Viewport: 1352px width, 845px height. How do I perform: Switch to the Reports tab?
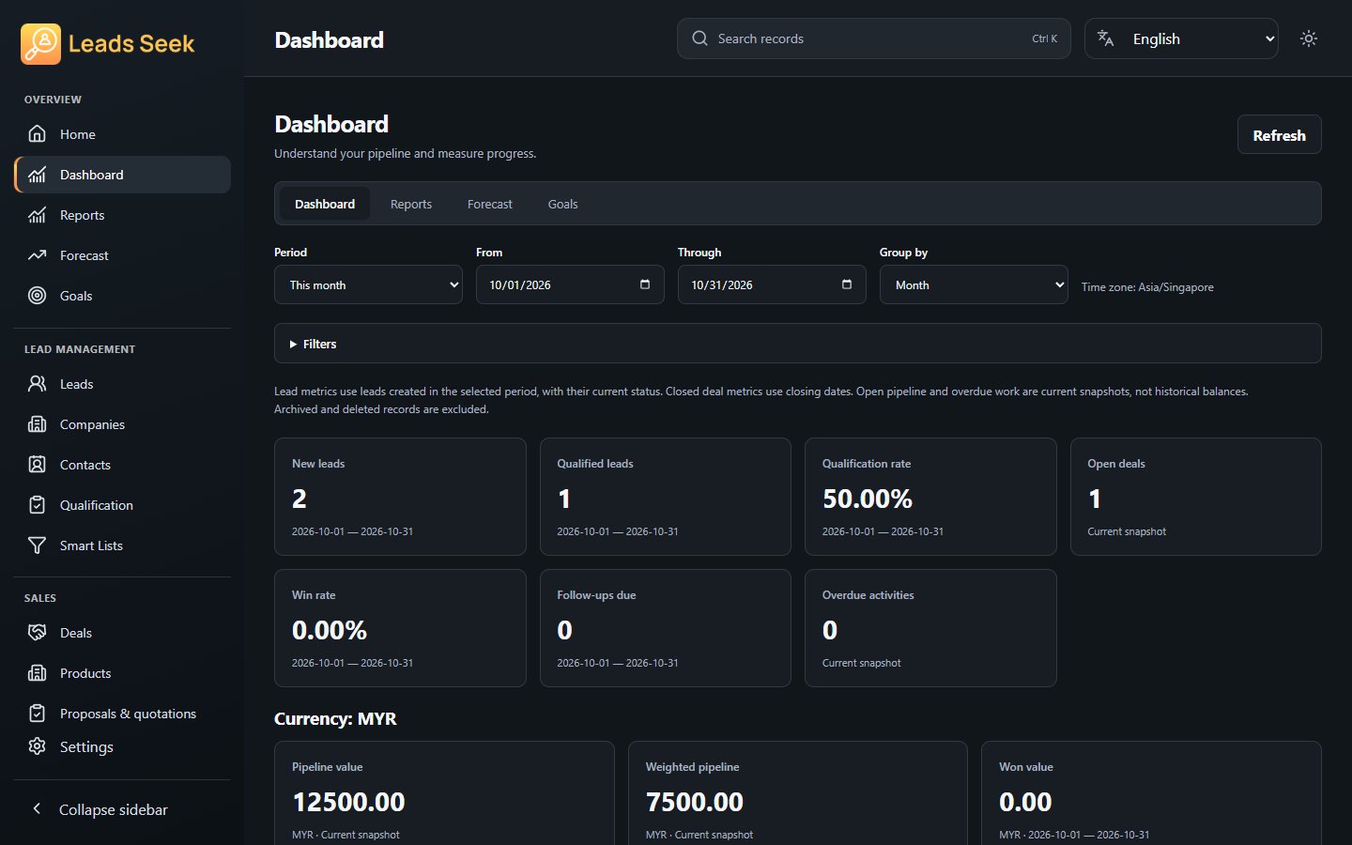[411, 204]
